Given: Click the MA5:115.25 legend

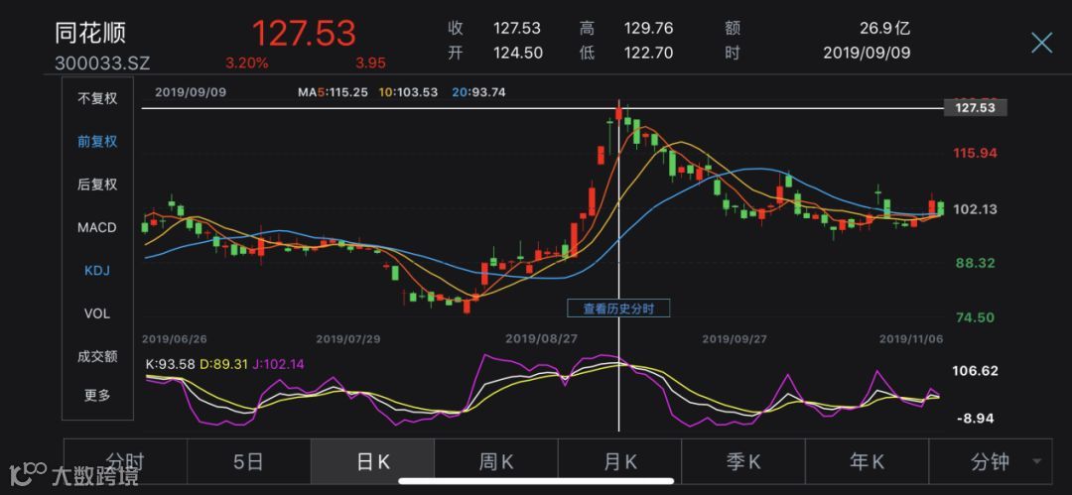Looking at the screenshot, I should pyautogui.click(x=334, y=92).
